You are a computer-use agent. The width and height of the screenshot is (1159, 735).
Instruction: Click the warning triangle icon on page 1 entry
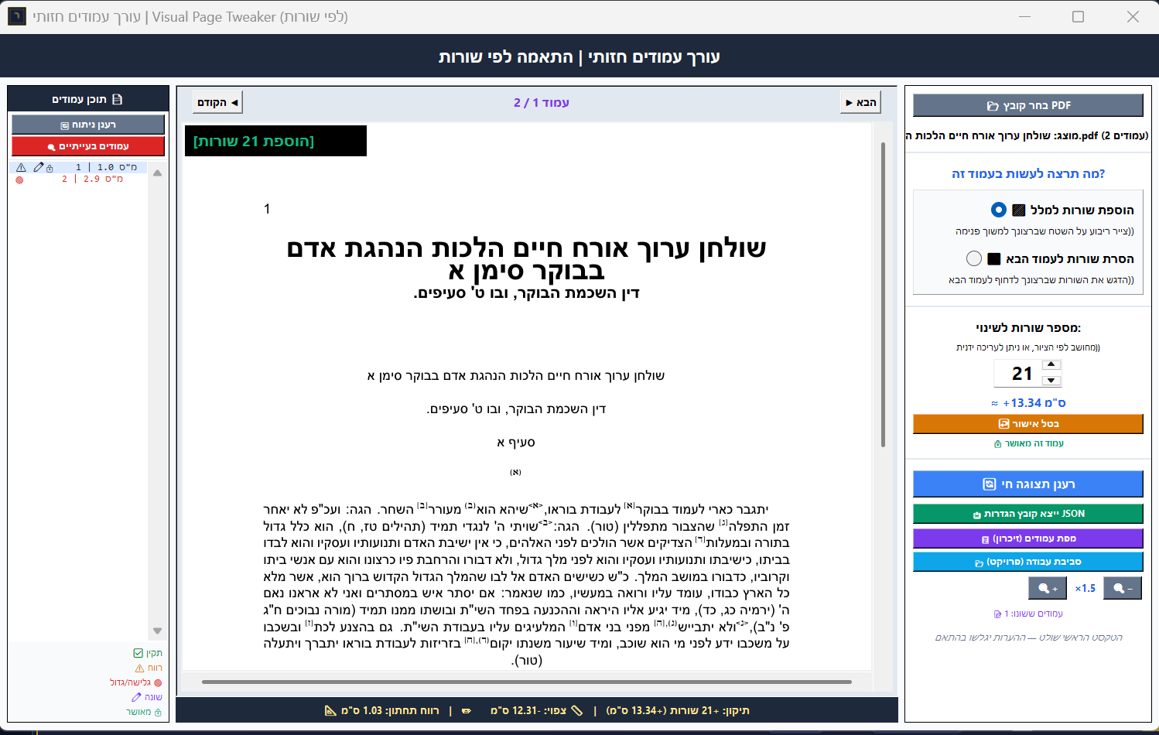[21, 167]
